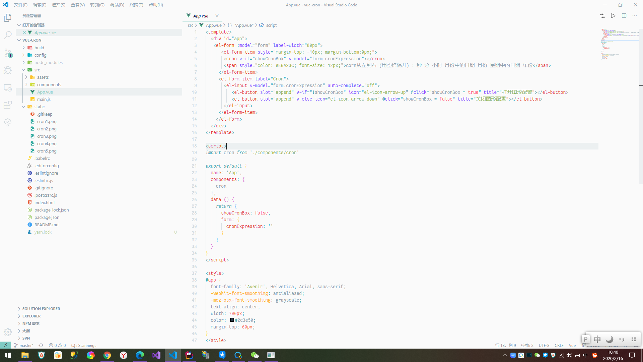Open JetBrains Rider from the taskbar
This screenshot has height=362, width=643.
(x=189, y=355)
